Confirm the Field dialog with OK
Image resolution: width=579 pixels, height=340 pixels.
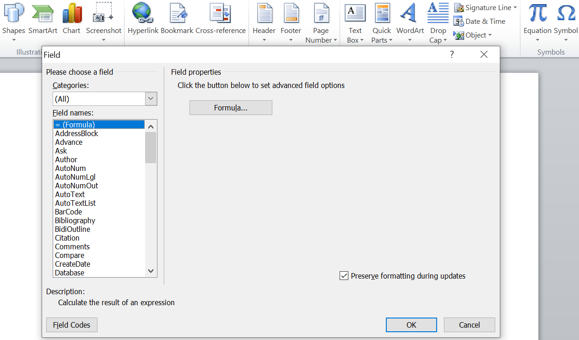coord(411,325)
